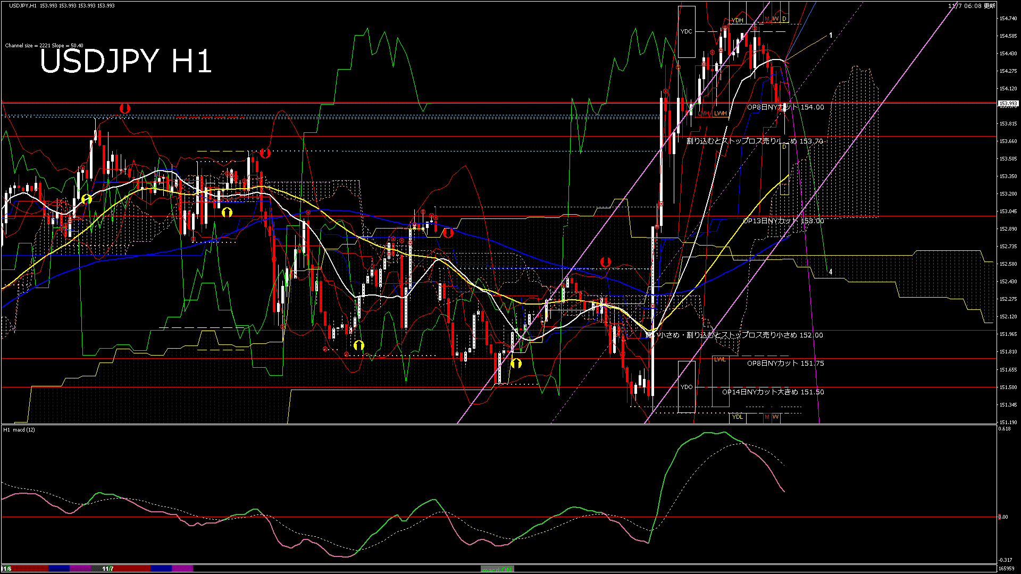Click the 'Channel size = 2221' info label
The height and width of the screenshot is (574, 1021).
(44, 46)
